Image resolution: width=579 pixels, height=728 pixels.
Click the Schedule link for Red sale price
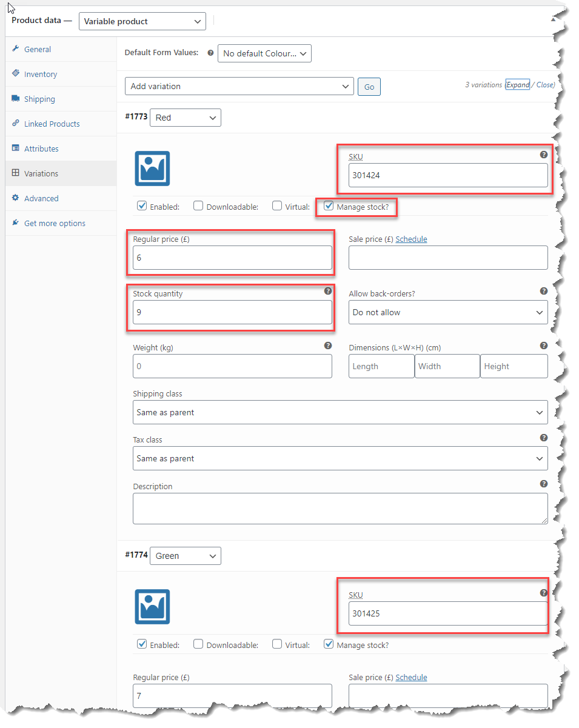(x=411, y=239)
